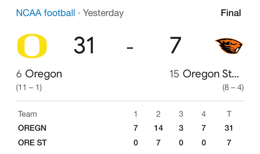Open the NCAA football link

pyautogui.click(x=45, y=13)
